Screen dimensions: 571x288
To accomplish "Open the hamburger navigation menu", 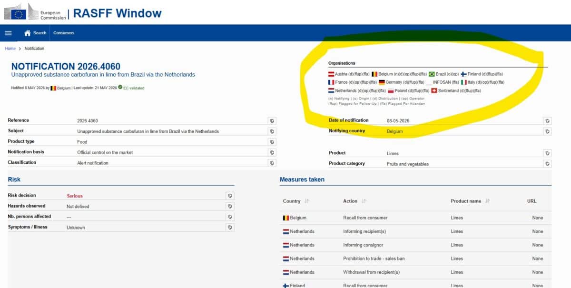I will [x=8, y=33].
